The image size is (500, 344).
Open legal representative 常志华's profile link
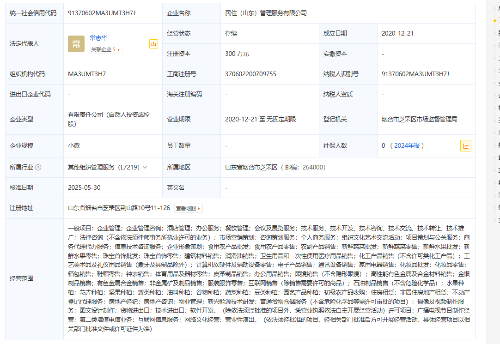click(98, 38)
